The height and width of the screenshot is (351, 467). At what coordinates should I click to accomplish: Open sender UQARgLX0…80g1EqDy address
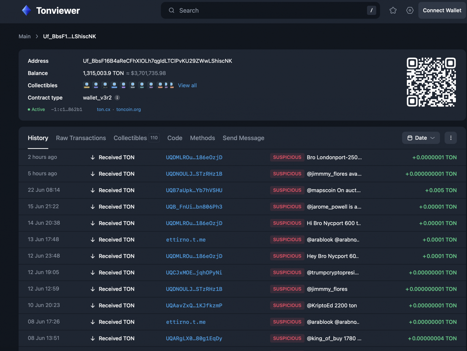(194, 338)
